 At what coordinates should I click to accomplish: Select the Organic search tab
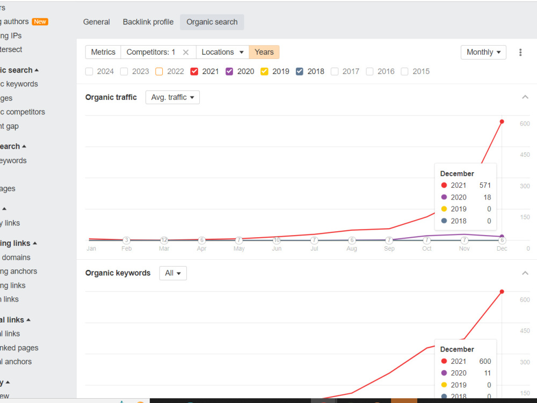point(212,22)
